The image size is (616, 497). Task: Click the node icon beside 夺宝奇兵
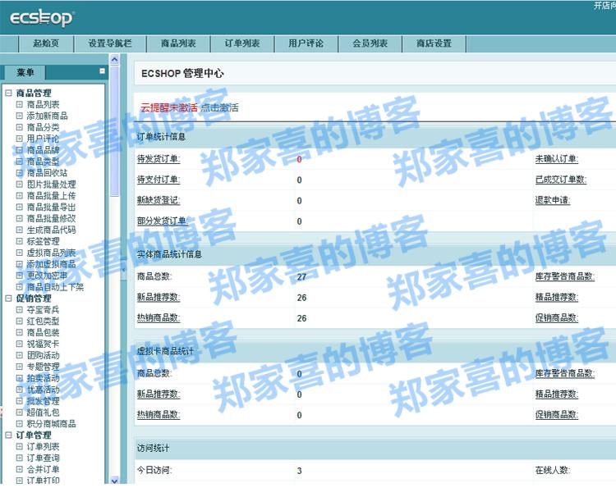(x=19, y=309)
